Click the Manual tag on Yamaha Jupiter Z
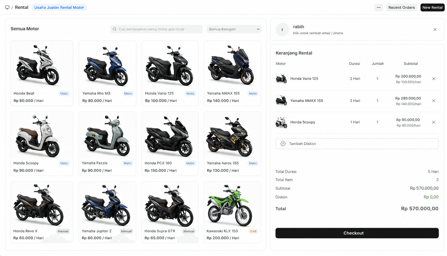The width and height of the screenshot is (447, 256). pyautogui.click(x=126, y=231)
